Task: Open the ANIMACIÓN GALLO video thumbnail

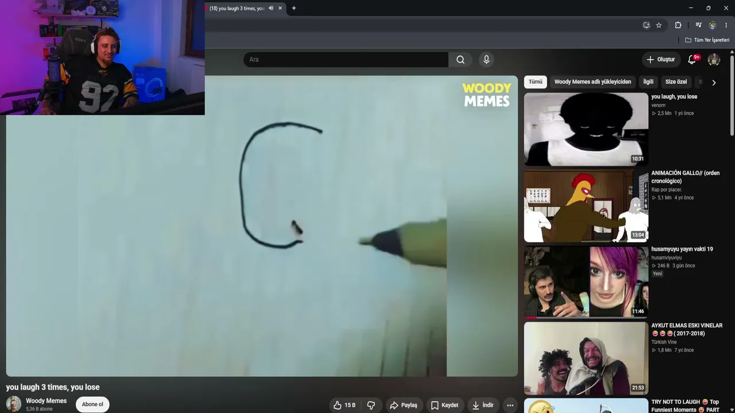Action: [586, 206]
